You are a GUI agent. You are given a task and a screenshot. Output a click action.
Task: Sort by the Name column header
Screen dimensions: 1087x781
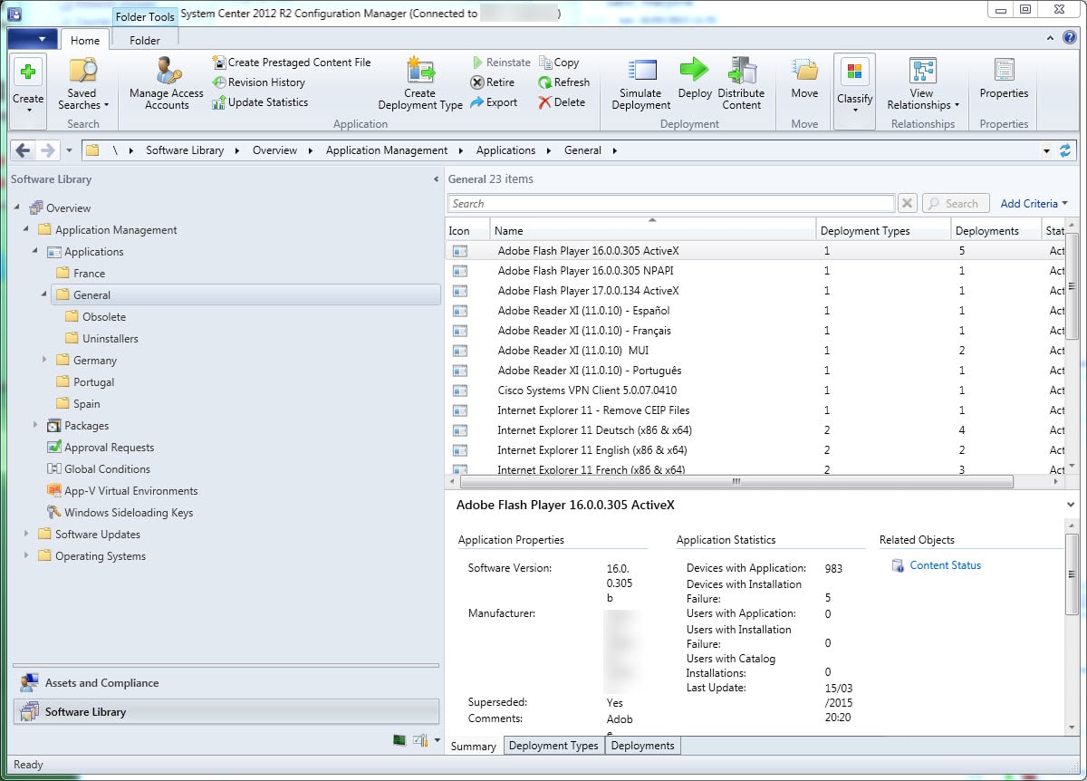point(653,230)
